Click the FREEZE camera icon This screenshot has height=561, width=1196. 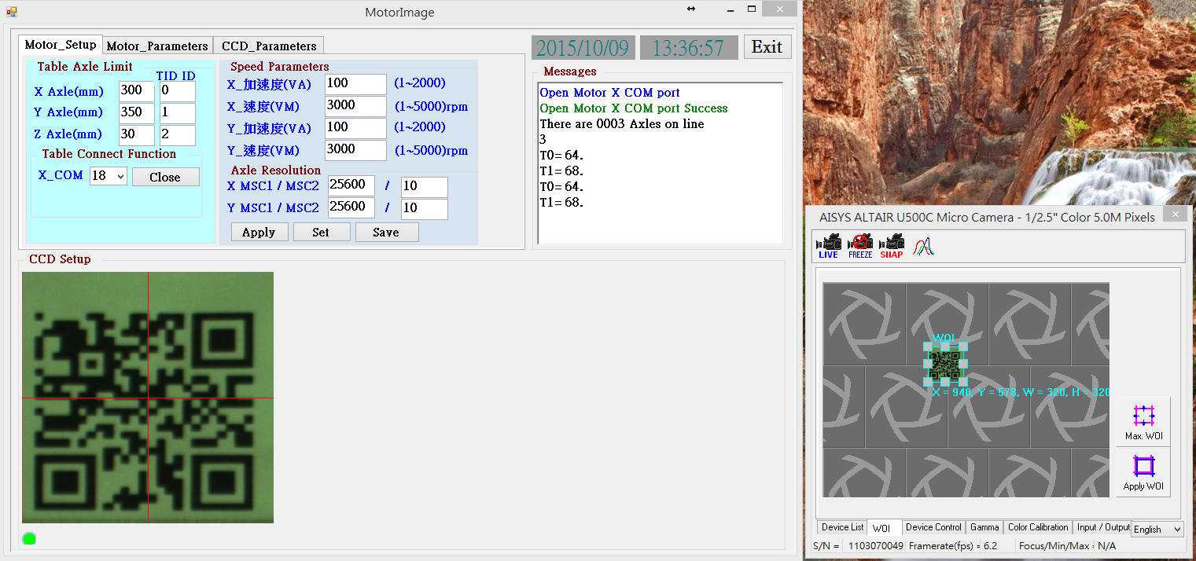click(x=860, y=246)
